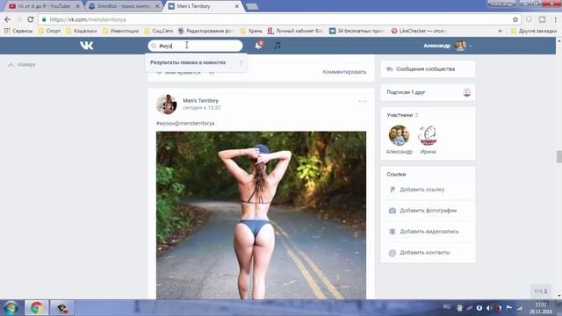Open Редактирование фото bookmark
Viewport: 562px width, 316px height.
pyautogui.click(x=205, y=31)
